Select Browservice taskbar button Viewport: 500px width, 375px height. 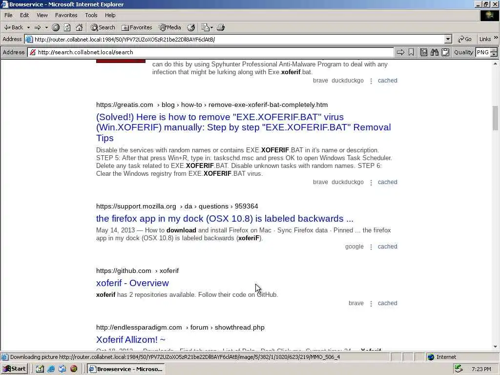126,369
